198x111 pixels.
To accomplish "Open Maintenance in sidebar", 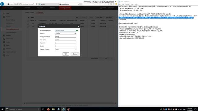I will click(x=10, y=23).
